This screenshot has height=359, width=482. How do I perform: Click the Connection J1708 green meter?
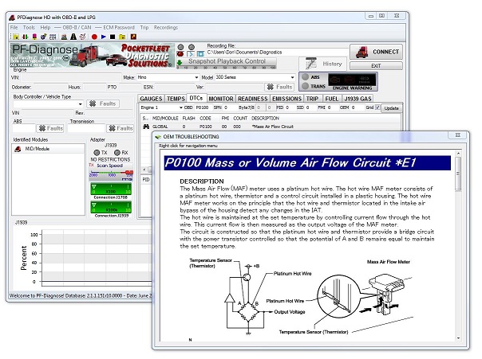click(x=111, y=189)
